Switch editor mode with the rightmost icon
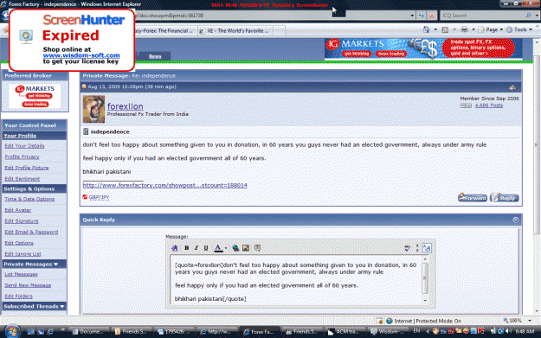The image size is (541, 338). point(427,248)
